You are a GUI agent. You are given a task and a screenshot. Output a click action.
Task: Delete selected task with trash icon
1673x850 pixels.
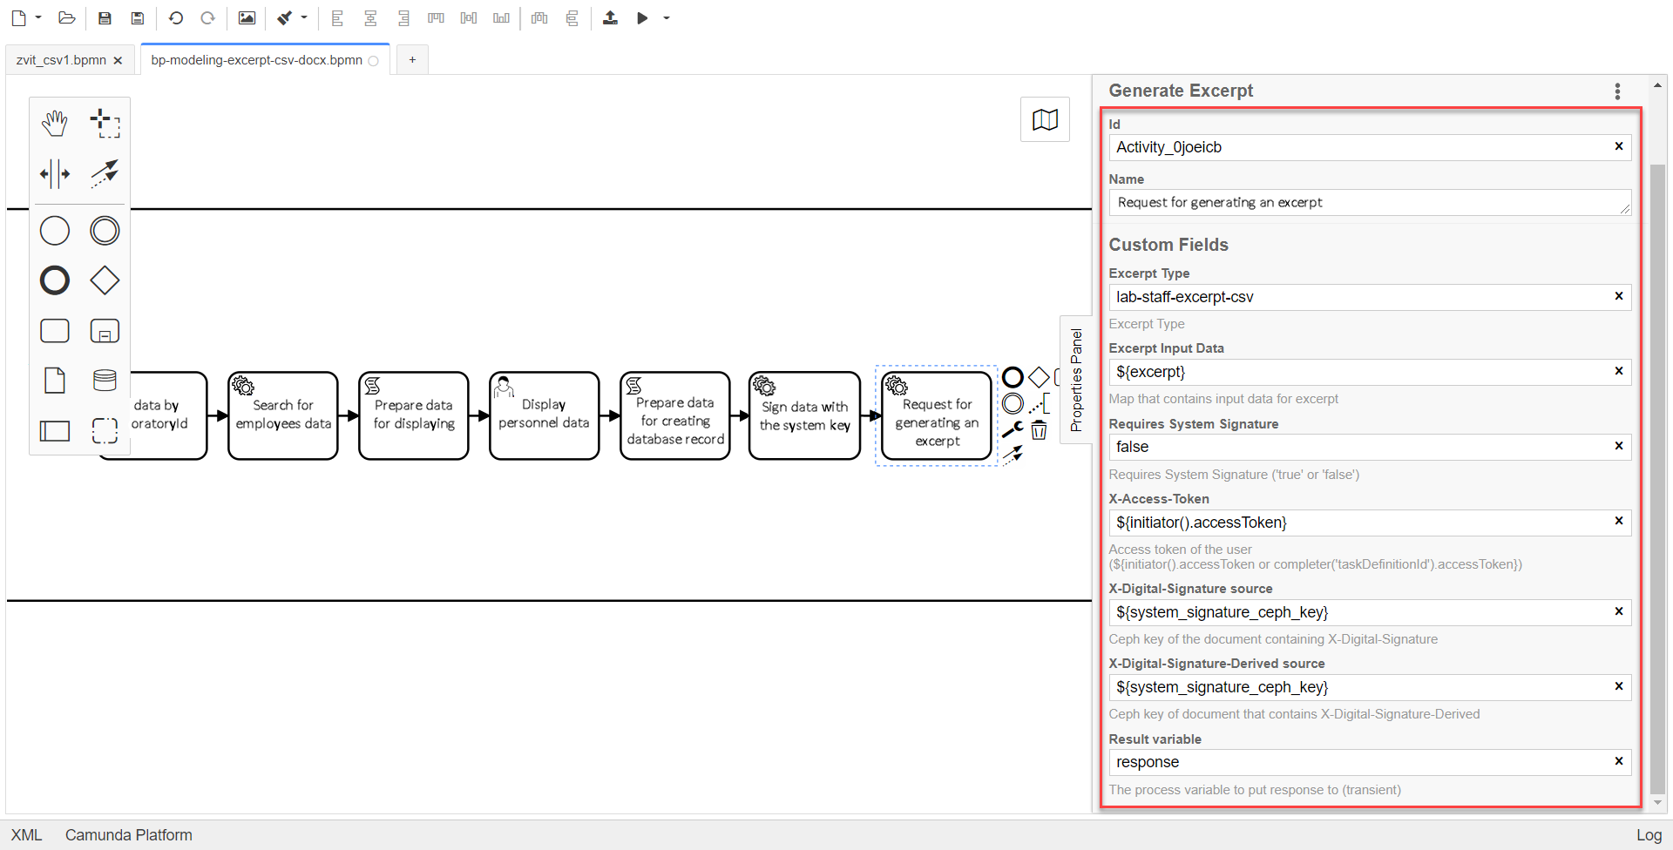[1039, 429]
